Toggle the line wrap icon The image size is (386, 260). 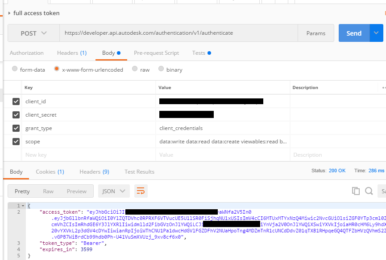(x=141, y=191)
